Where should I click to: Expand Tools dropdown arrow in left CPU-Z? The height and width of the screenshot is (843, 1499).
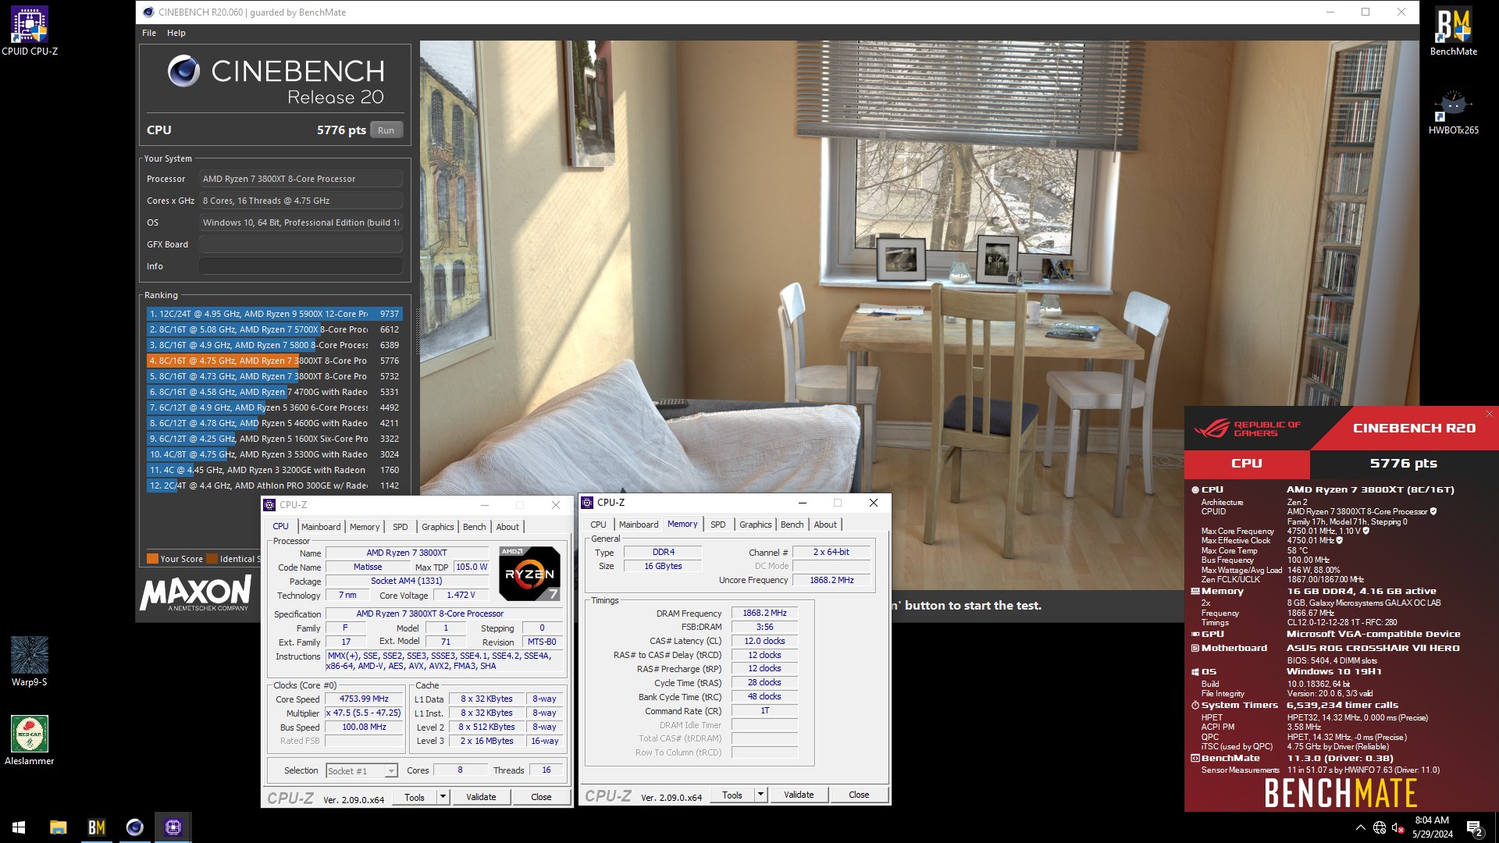tap(443, 797)
